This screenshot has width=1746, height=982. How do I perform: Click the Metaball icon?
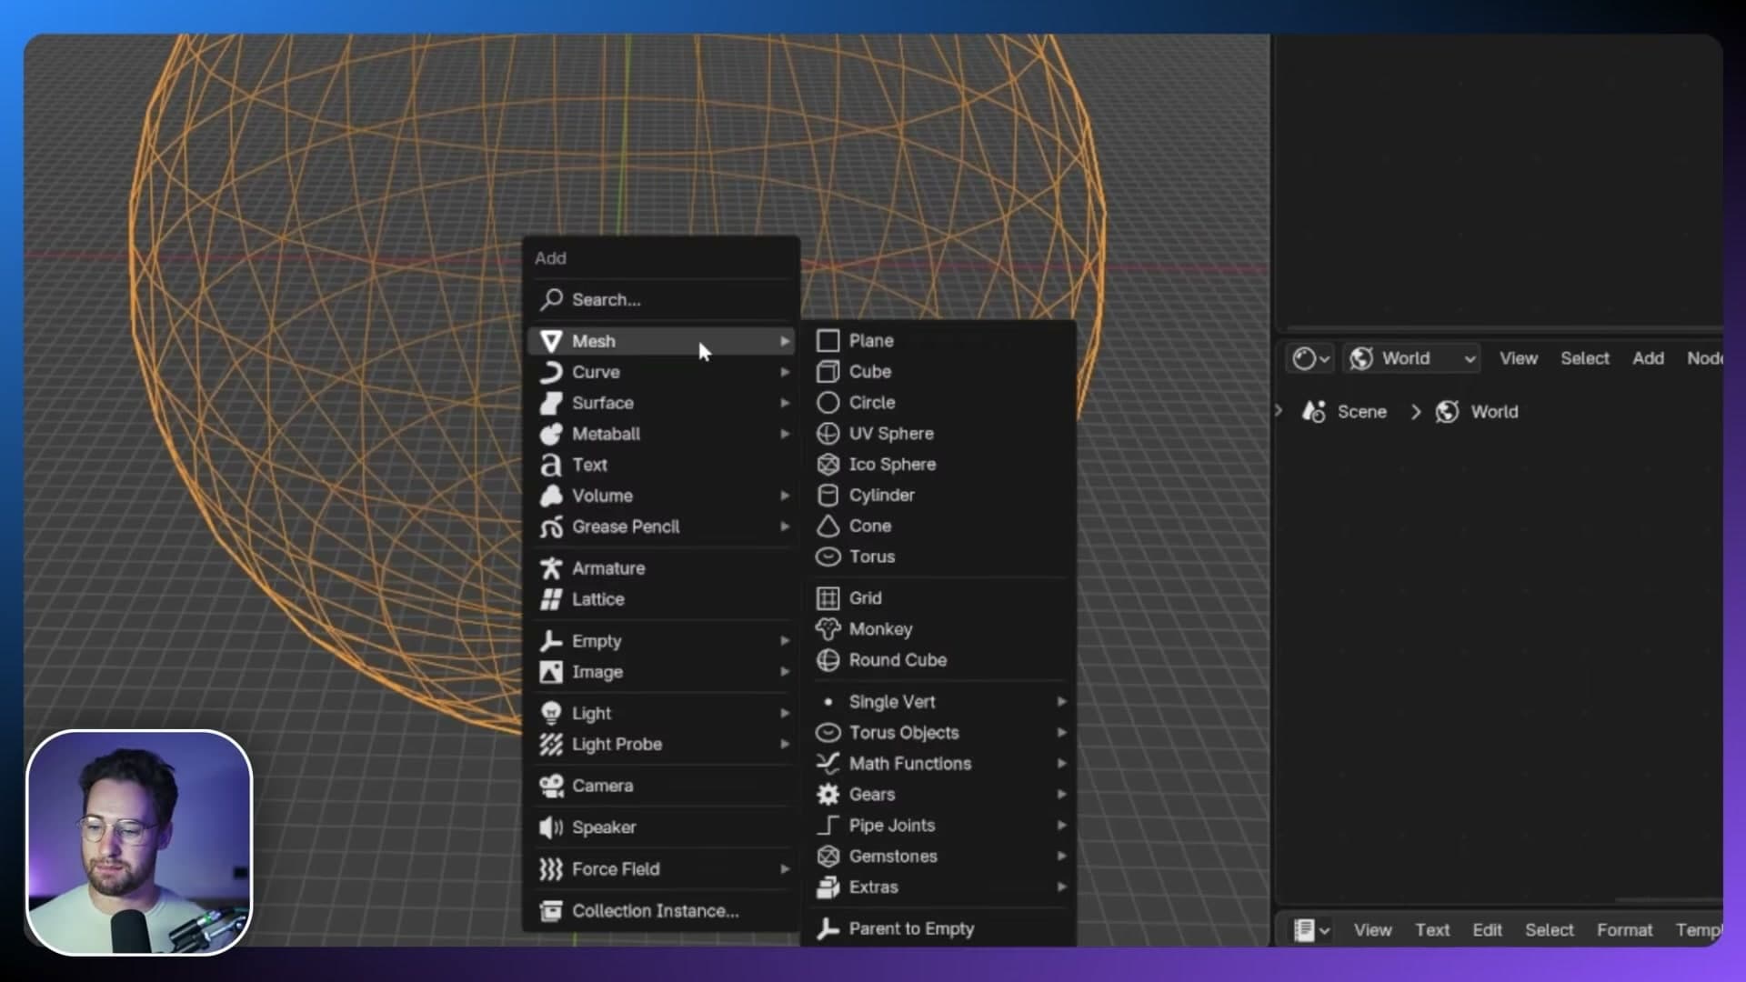coord(551,434)
